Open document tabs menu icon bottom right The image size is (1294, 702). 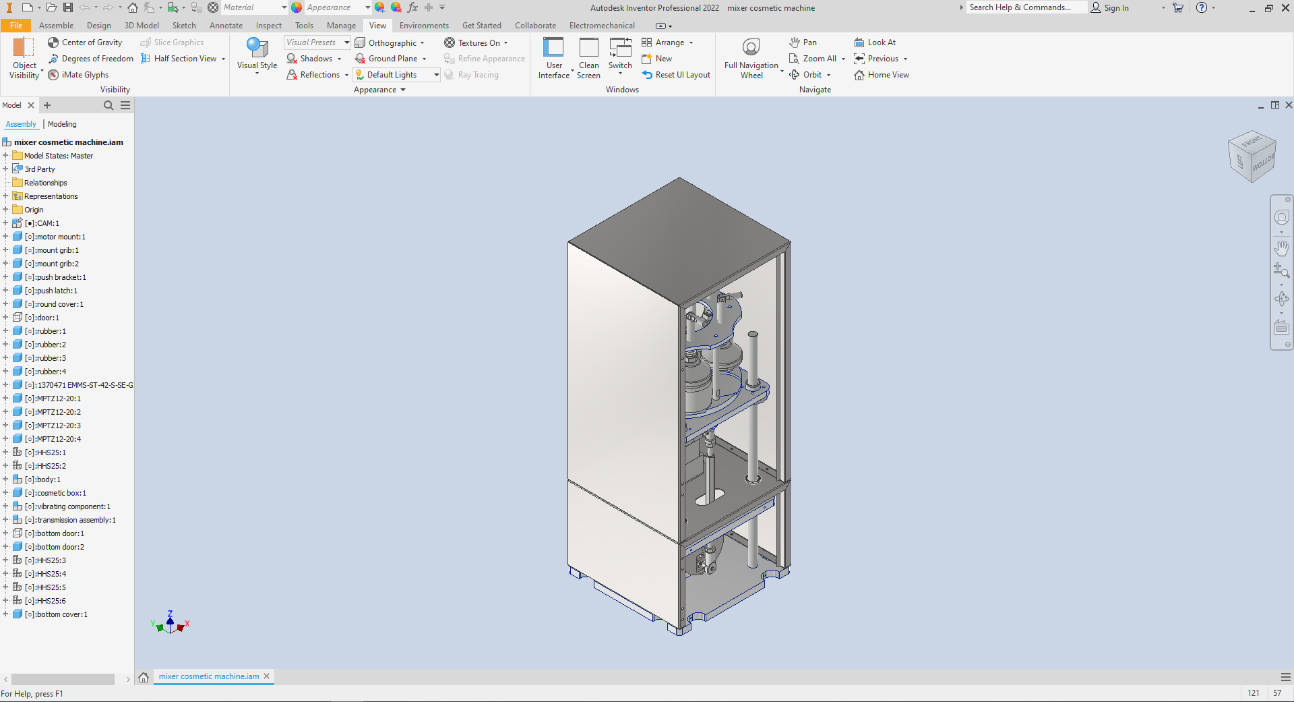click(1285, 677)
